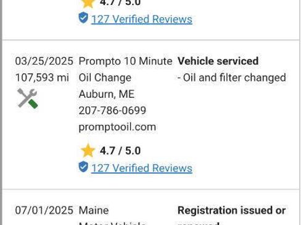The width and height of the screenshot is (301, 225).
Task: Click the blue shield in the entry before 03/25/2025
Action: [83, 18]
